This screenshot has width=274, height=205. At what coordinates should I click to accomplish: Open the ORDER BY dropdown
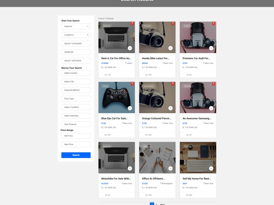pos(76,52)
